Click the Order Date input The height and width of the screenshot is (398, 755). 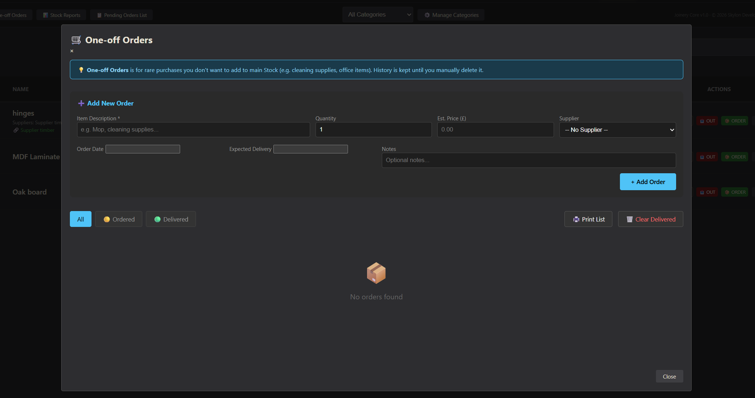click(143, 149)
